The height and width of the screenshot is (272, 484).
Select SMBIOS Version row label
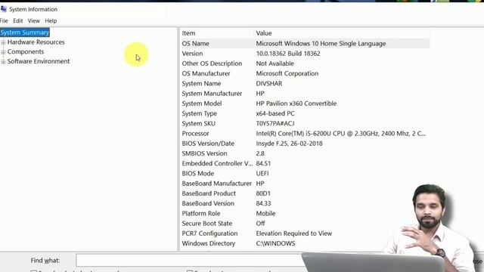(x=204, y=153)
